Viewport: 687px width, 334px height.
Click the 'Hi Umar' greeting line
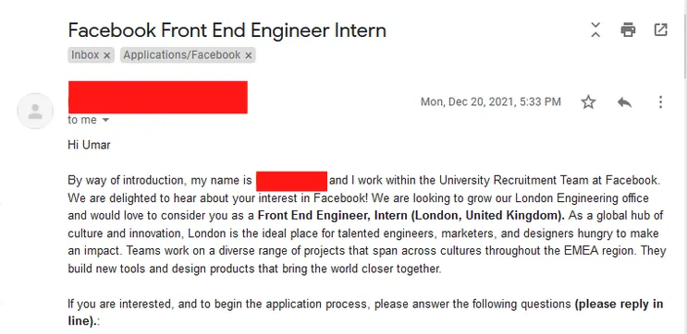tap(89, 145)
